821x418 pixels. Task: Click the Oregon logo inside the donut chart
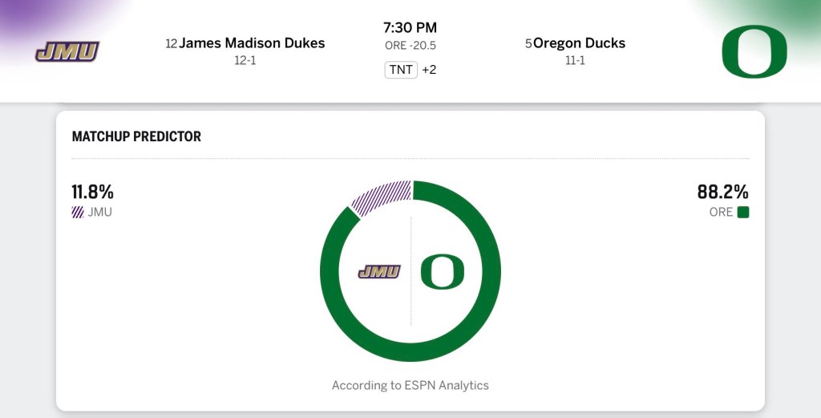point(442,271)
